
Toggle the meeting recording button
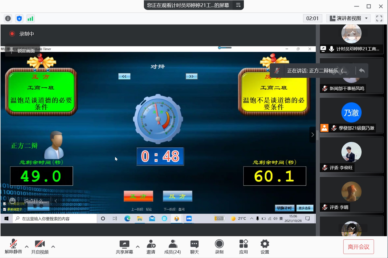pos(219,247)
